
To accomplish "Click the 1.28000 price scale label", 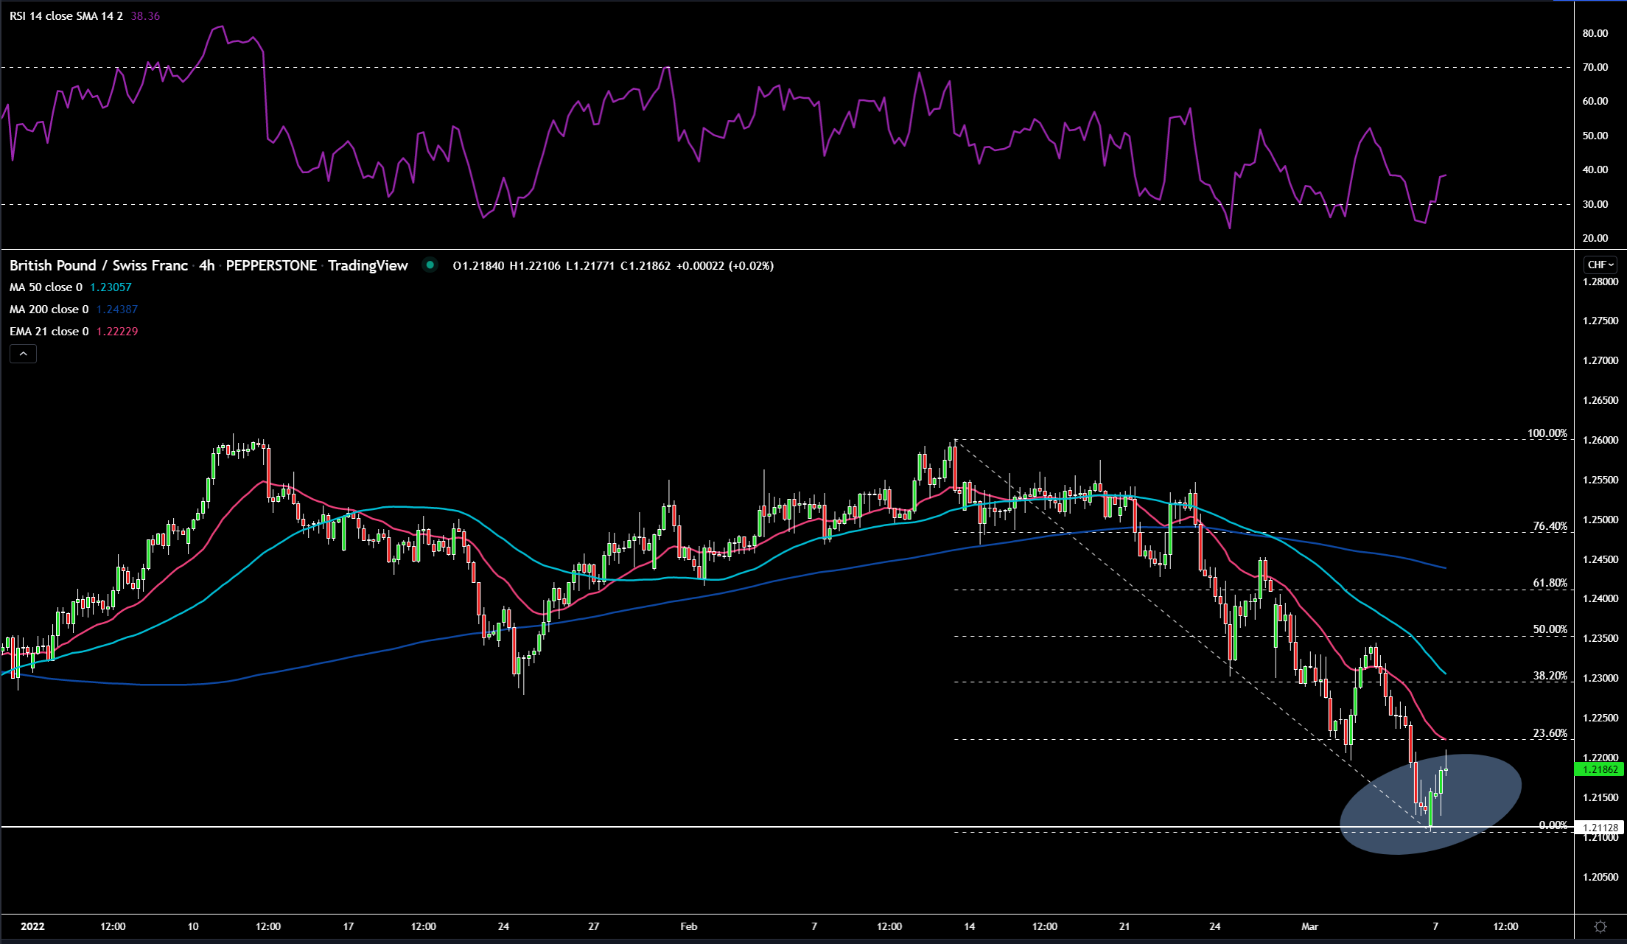I will [x=1600, y=282].
